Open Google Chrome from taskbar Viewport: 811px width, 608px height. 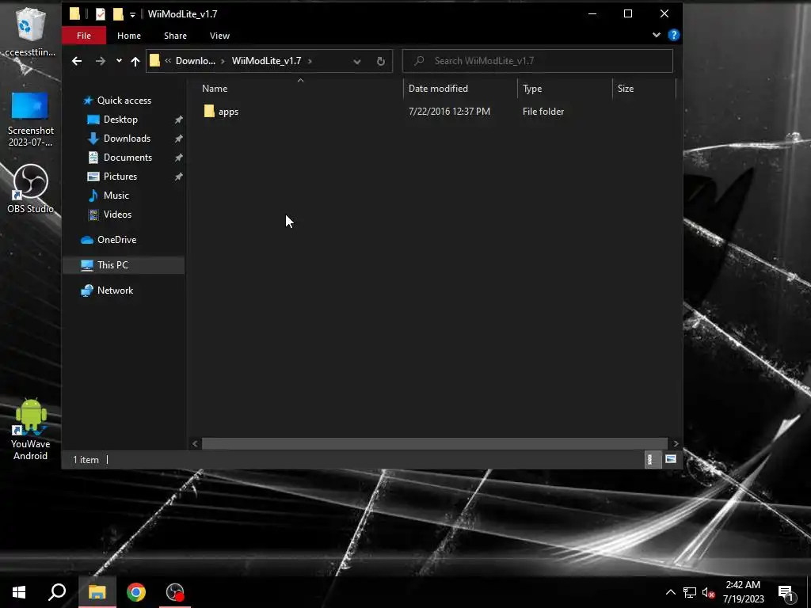136,592
